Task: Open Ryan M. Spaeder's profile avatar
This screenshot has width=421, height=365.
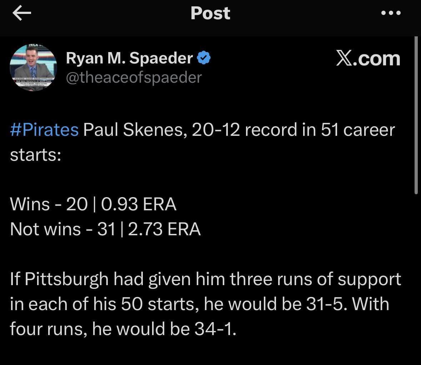Action: [33, 67]
